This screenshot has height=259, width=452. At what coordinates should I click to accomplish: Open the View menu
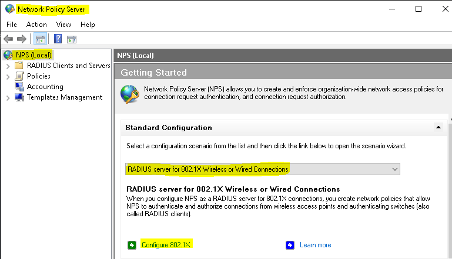click(x=63, y=25)
